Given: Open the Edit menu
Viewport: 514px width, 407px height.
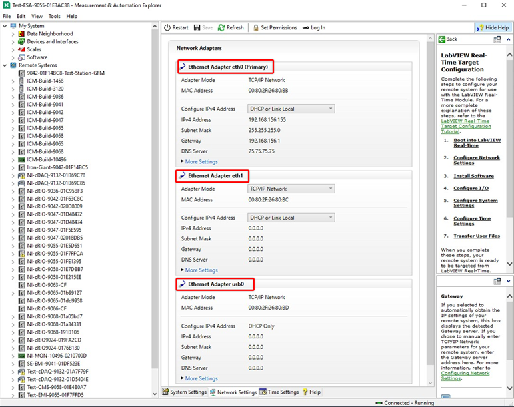Looking at the screenshot, I should coord(21,16).
